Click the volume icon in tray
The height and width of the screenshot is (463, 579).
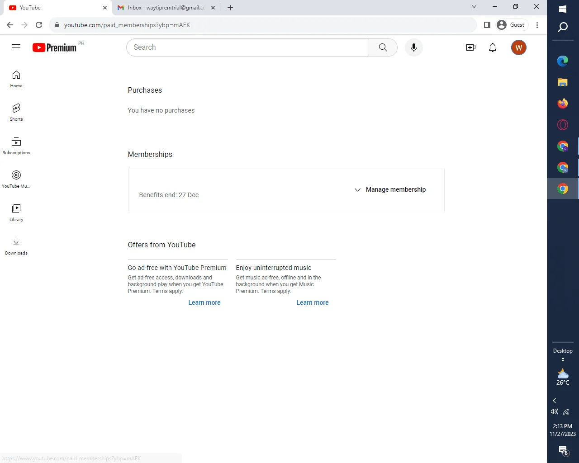[554, 412]
